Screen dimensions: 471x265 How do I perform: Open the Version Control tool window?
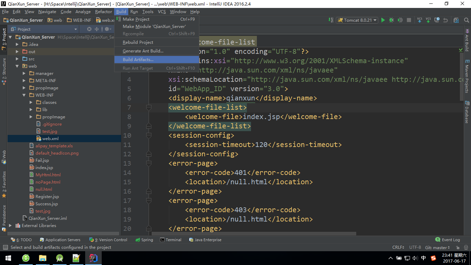pyautogui.click(x=108, y=240)
